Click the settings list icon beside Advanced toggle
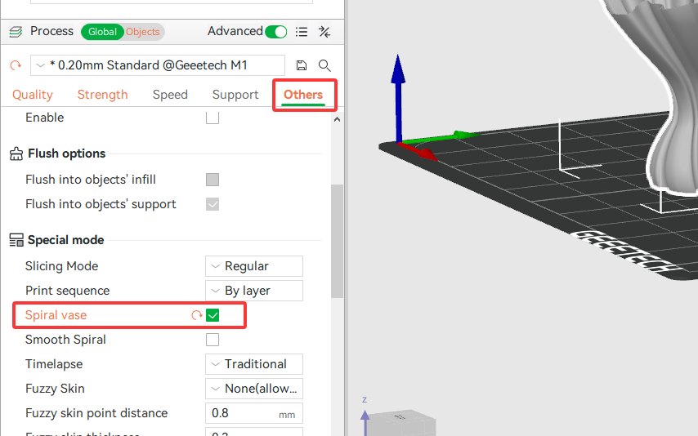The height and width of the screenshot is (436, 698). click(x=302, y=32)
